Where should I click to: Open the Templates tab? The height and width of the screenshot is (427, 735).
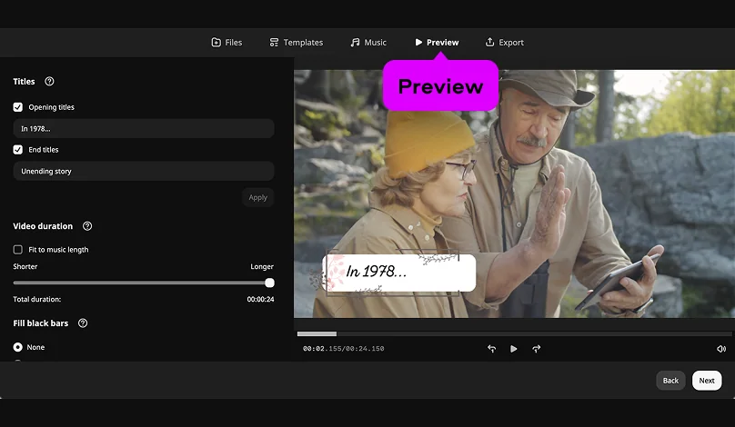[x=297, y=43]
